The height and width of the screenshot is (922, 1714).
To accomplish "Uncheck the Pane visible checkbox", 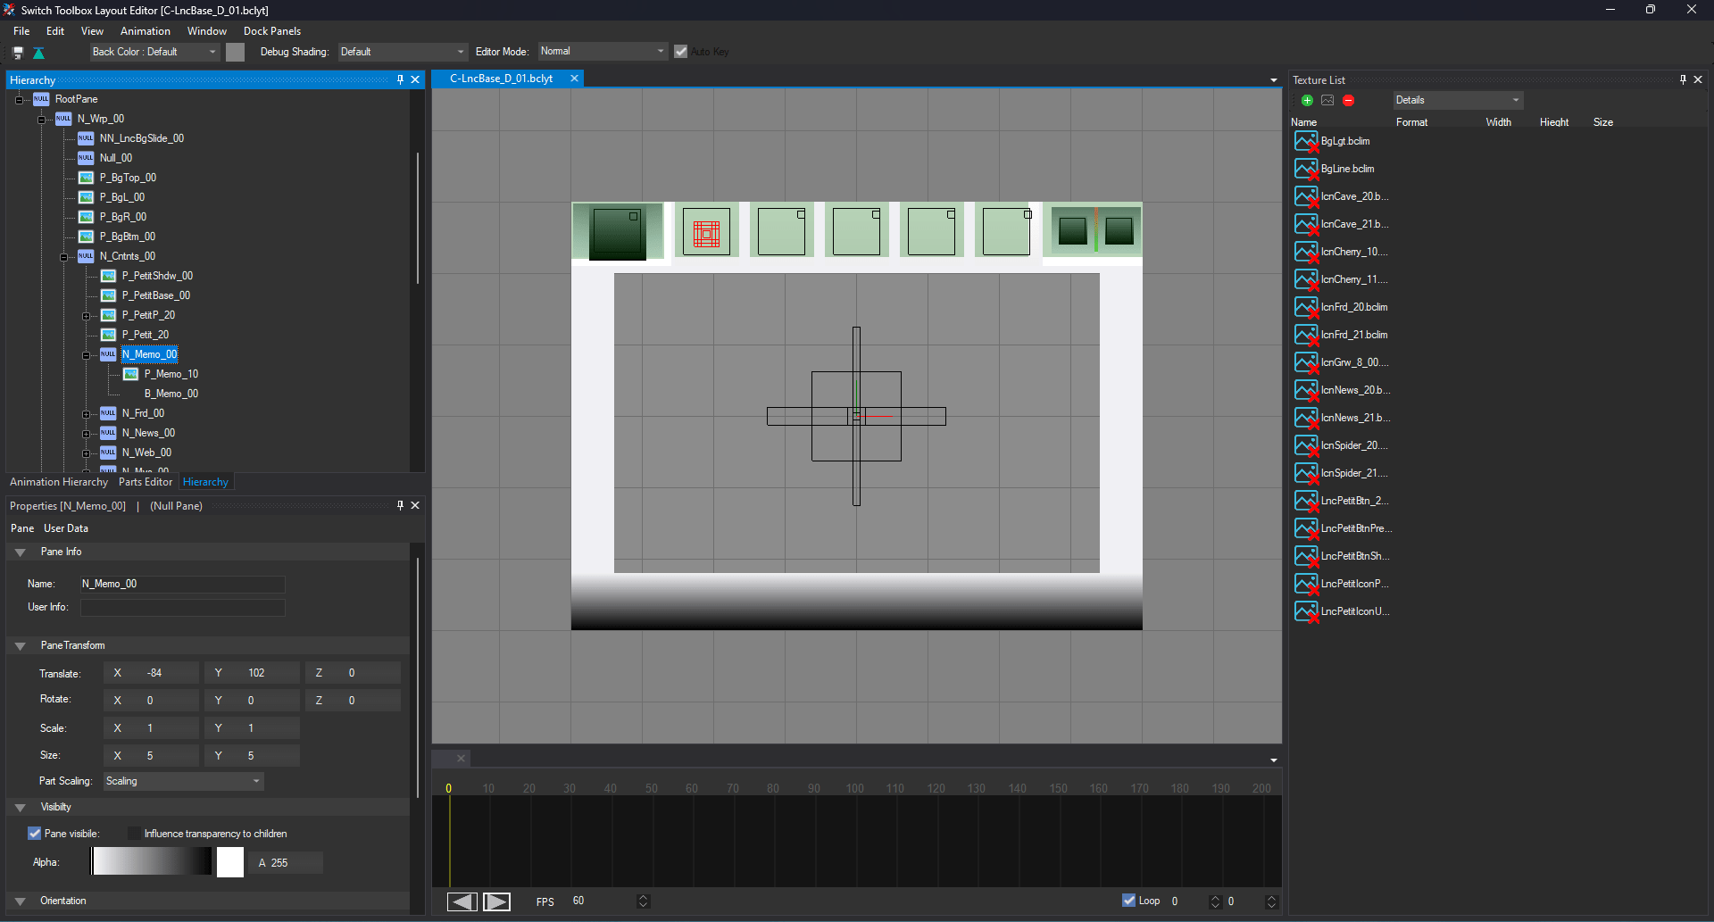I will point(35,834).
